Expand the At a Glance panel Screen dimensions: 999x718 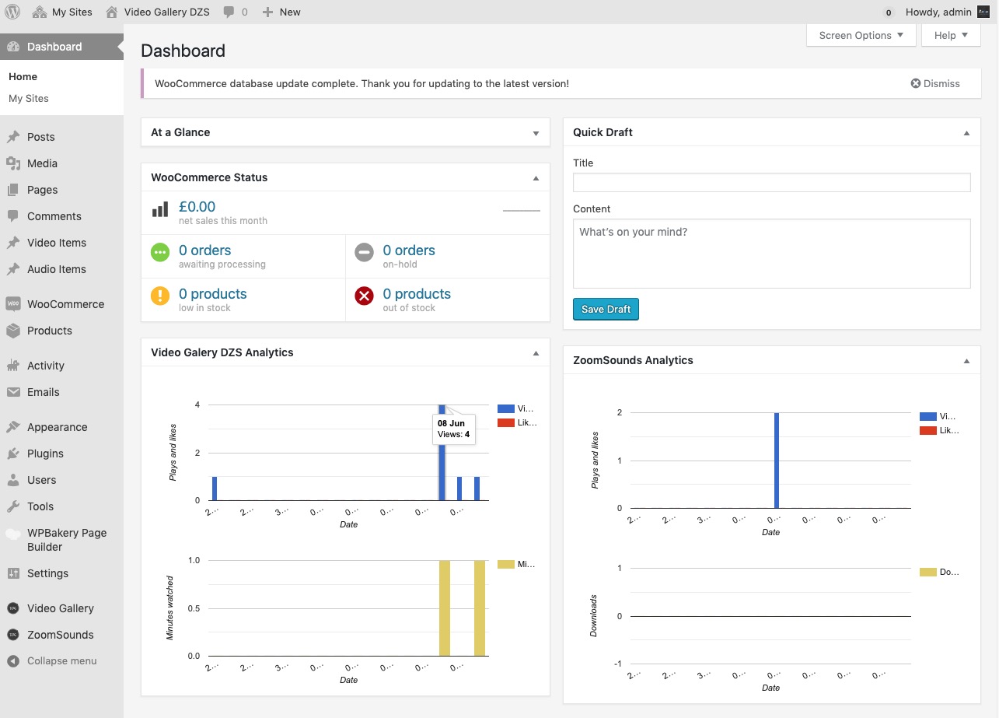point(536,133)
